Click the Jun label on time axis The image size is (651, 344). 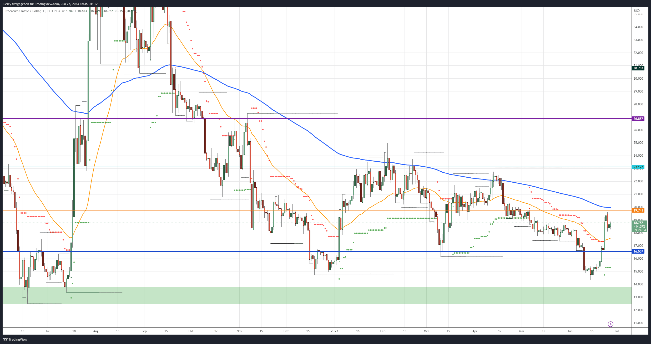(570, 331)
